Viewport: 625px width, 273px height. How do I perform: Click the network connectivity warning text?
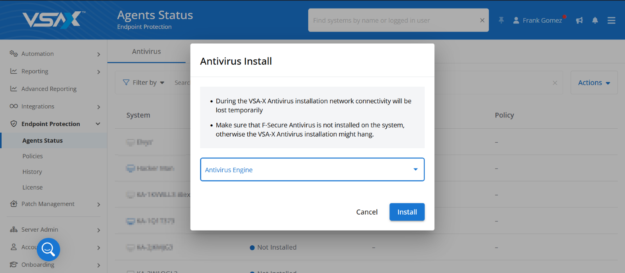pyautogui.click(x=313, y=105)
